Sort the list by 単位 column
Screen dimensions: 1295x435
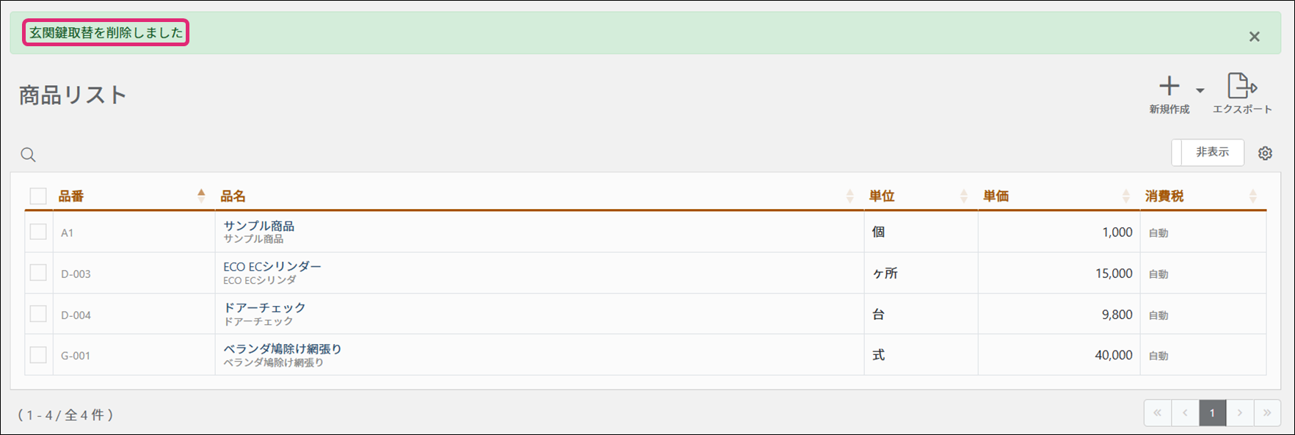(963, 196)
